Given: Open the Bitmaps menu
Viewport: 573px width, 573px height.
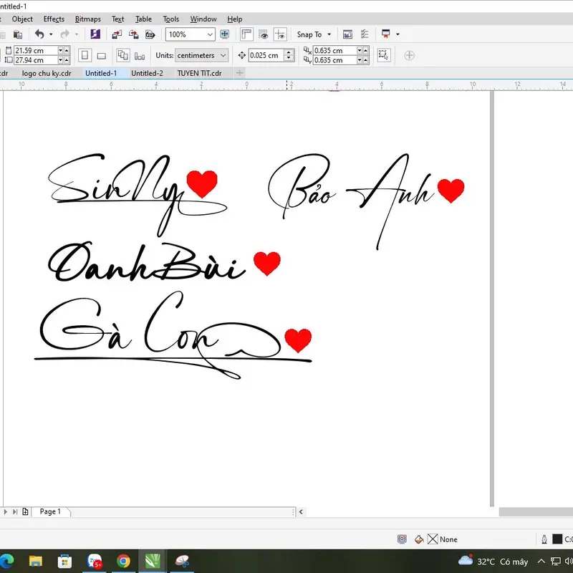Looking at the screenshot, I should [87, 19].
